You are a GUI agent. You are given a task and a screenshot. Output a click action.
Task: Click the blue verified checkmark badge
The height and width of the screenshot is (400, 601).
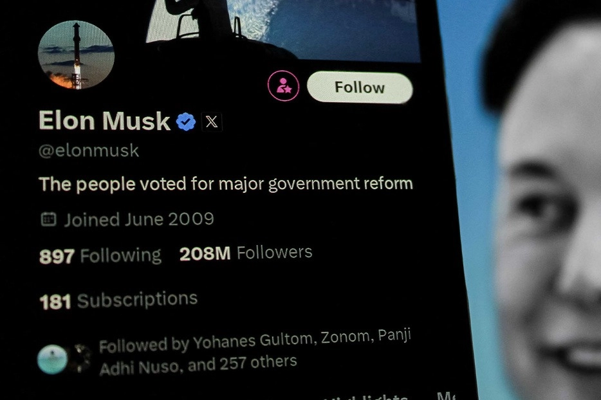(x=186, y=122)
